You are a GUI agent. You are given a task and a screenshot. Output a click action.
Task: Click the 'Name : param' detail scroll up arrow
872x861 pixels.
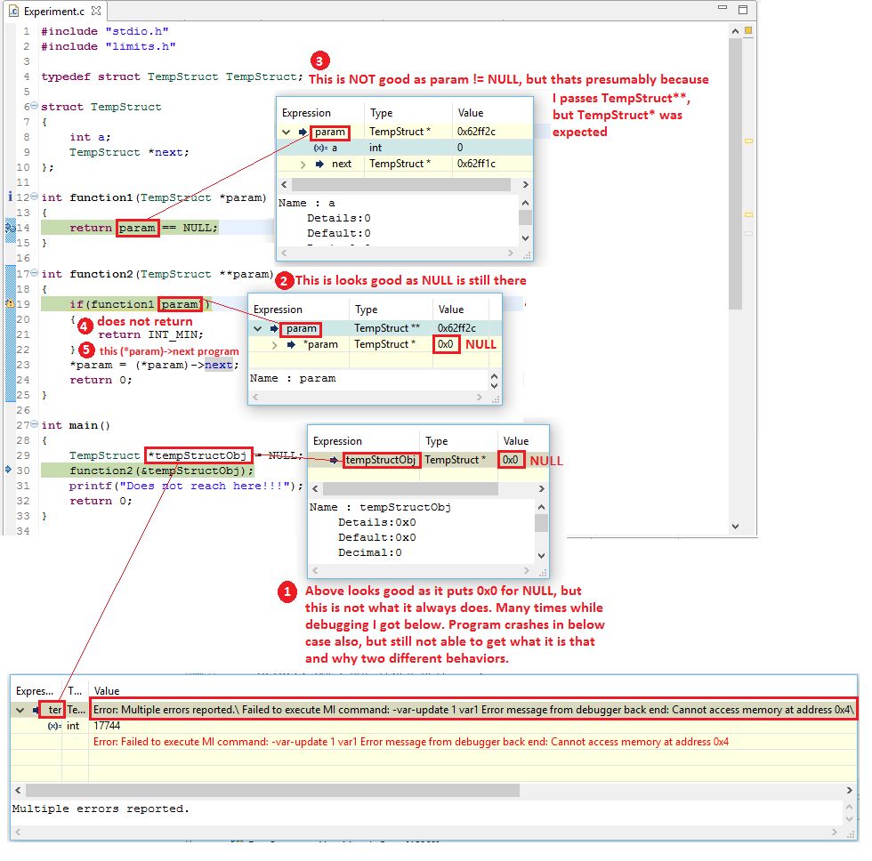(494, 376)
